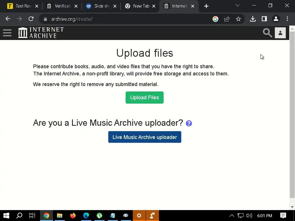Click the Live Music Archive help question mark

tap(189, 123)
